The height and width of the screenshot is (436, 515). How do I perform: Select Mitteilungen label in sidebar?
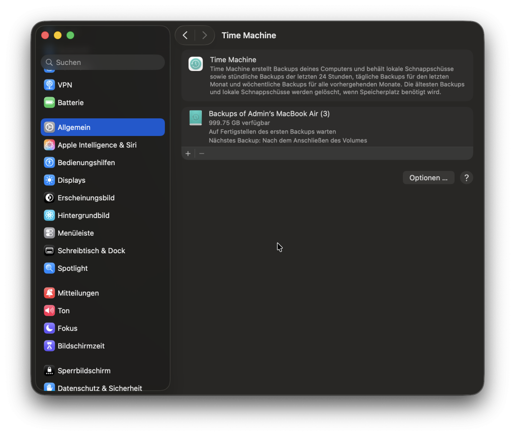(x=78, y=293)
